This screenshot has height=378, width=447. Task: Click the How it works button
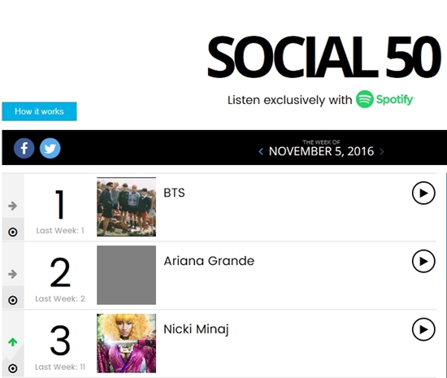point(39,111)
